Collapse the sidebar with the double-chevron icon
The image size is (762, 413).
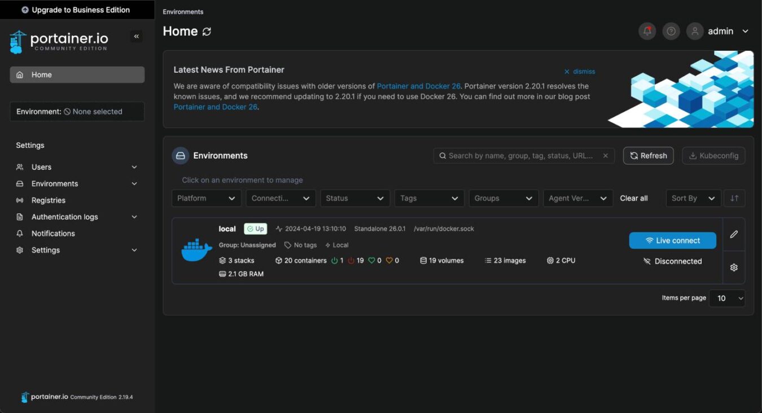tap(136, 36)
